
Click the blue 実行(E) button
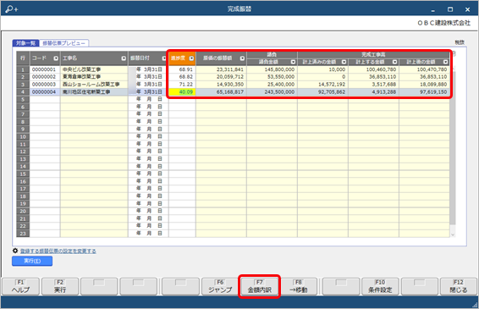(x=32, y=261)
